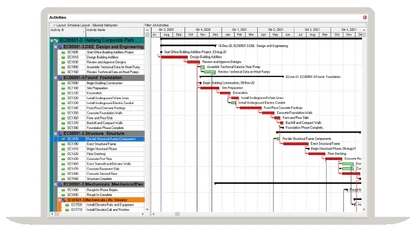Click the green activity icon for EC1420 Floor Decking
Screen dimensions: 416x232
(63, 154)
